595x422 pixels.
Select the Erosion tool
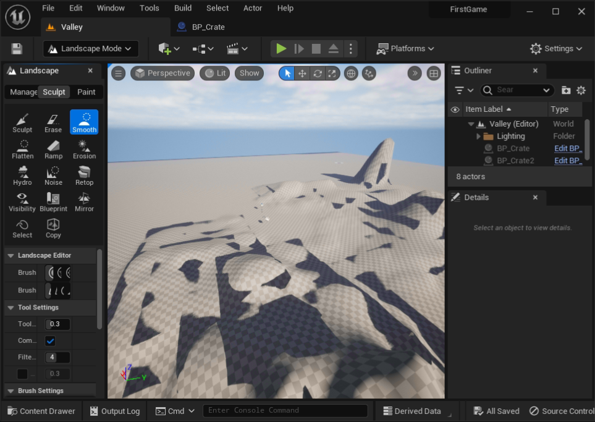tap(84, 149)
